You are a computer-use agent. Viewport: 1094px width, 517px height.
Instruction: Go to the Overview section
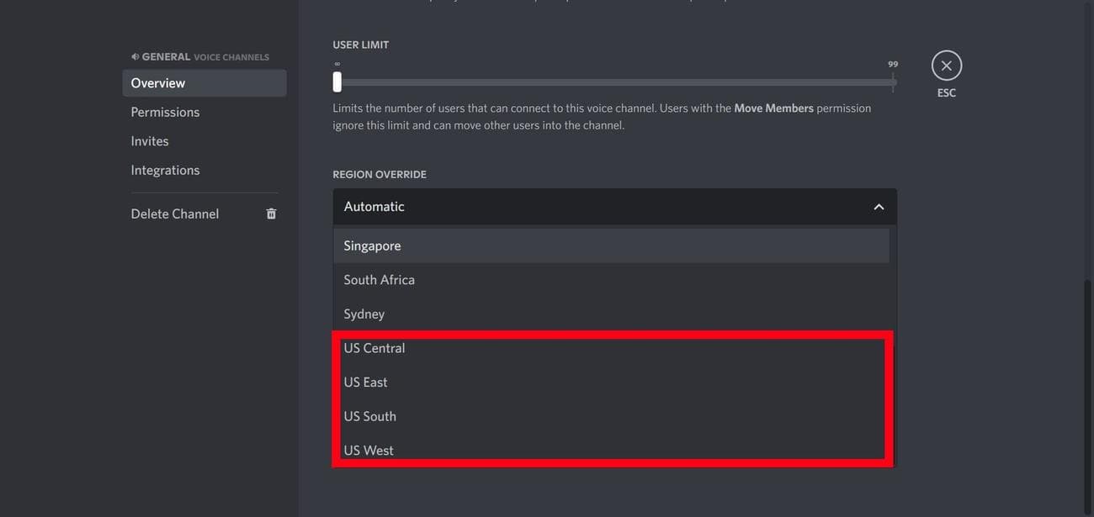157,82
